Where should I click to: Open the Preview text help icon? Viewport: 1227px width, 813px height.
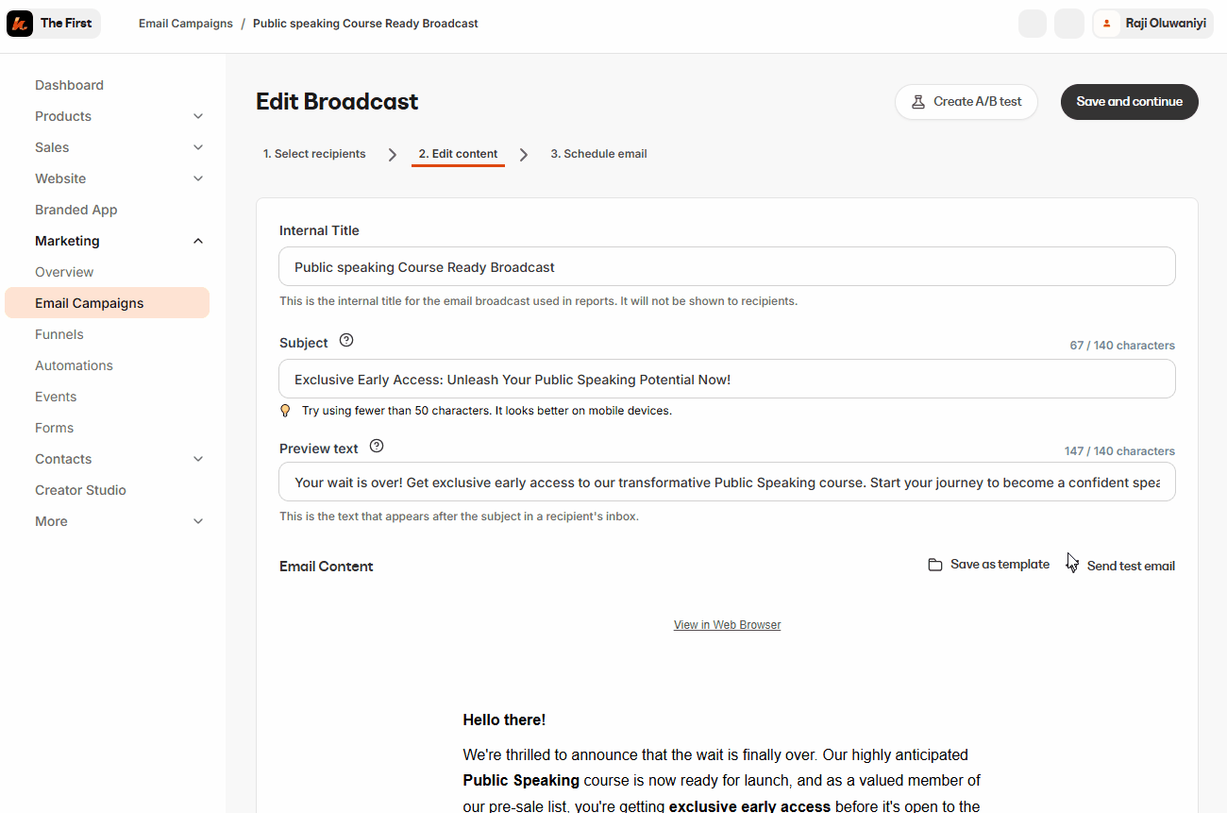(377, 447)
